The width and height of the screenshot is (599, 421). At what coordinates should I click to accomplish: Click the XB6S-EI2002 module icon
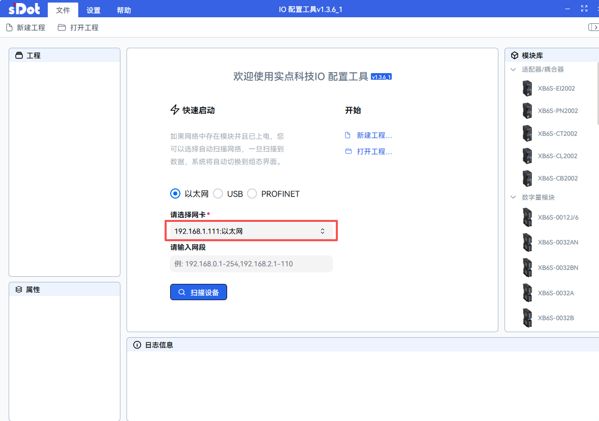click(x=527, y=88)
